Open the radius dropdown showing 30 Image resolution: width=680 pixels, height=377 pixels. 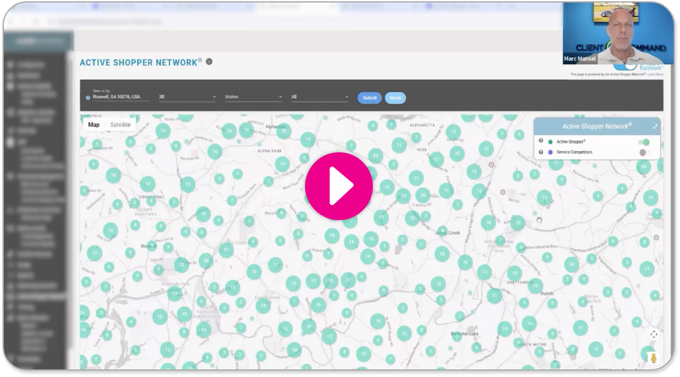(x=187, y=97)
